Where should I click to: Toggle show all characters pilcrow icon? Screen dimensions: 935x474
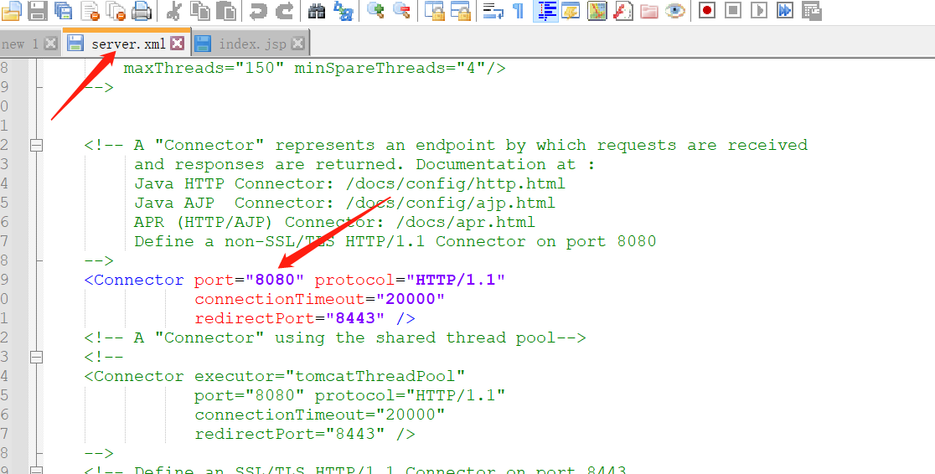[519, 10]
